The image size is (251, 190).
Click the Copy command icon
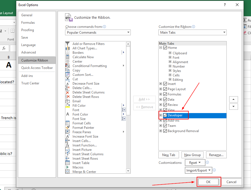[68, 70]
